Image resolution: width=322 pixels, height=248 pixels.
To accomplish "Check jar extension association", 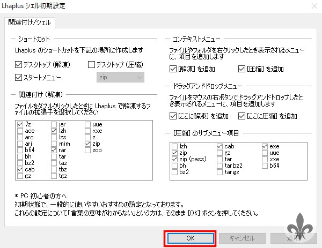I will click(x=54, y=124).
